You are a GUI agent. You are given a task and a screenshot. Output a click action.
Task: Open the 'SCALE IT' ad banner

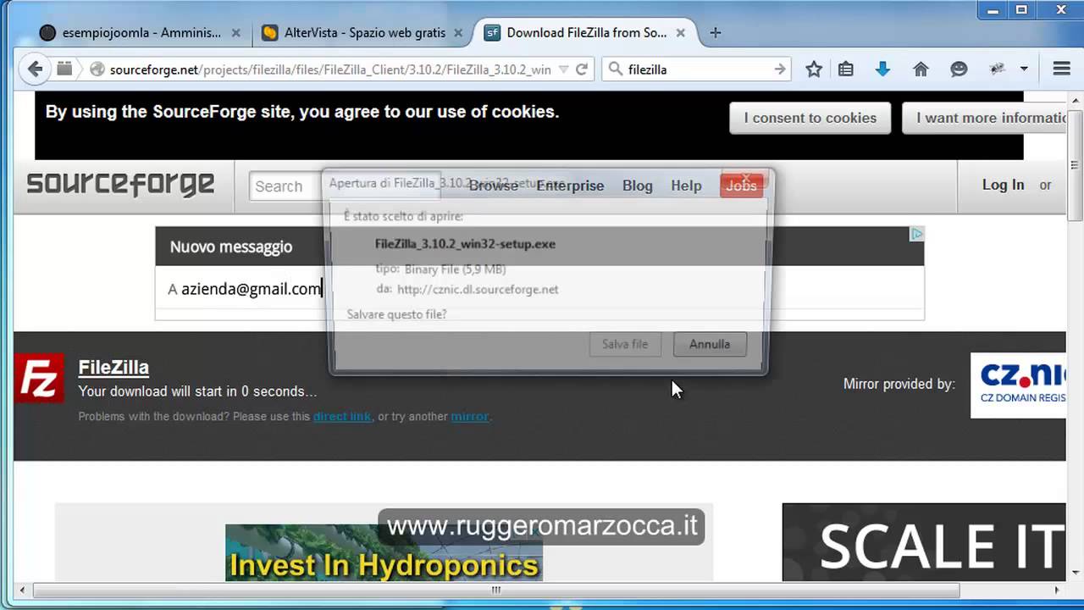click(x=924, y=542)
